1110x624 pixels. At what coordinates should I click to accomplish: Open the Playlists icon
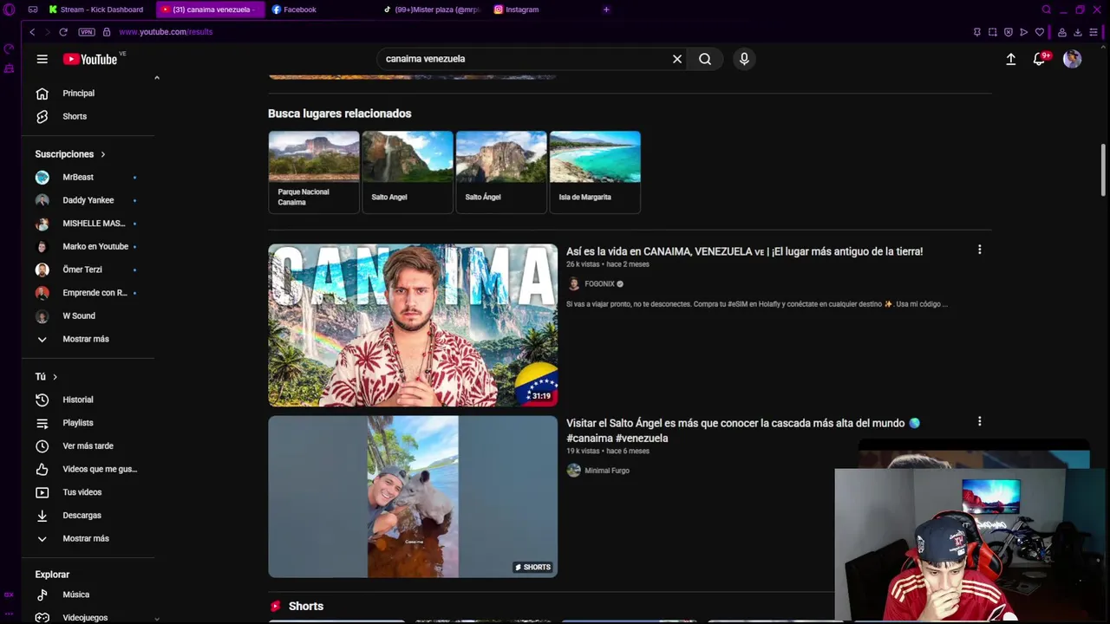pos(42,423)
